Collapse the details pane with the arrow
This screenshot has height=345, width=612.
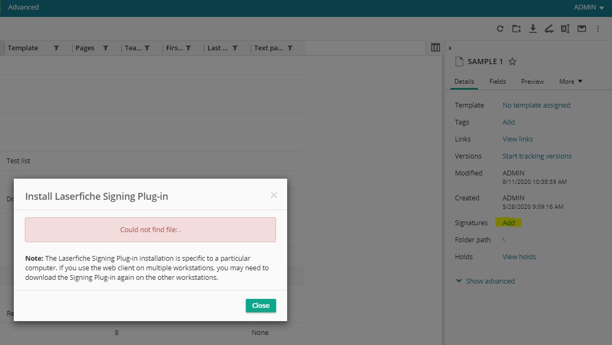click(x=450, y=48)
